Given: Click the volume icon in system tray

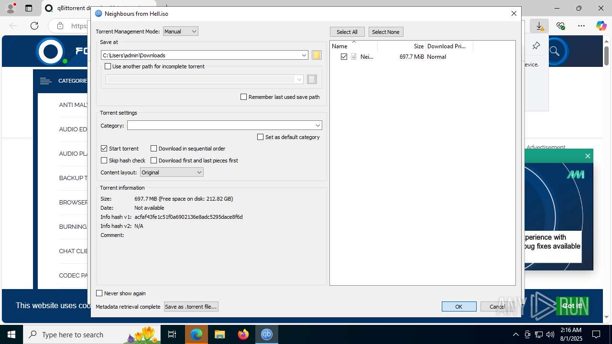Looking at the screenshot, I should (x=550, y=334).
